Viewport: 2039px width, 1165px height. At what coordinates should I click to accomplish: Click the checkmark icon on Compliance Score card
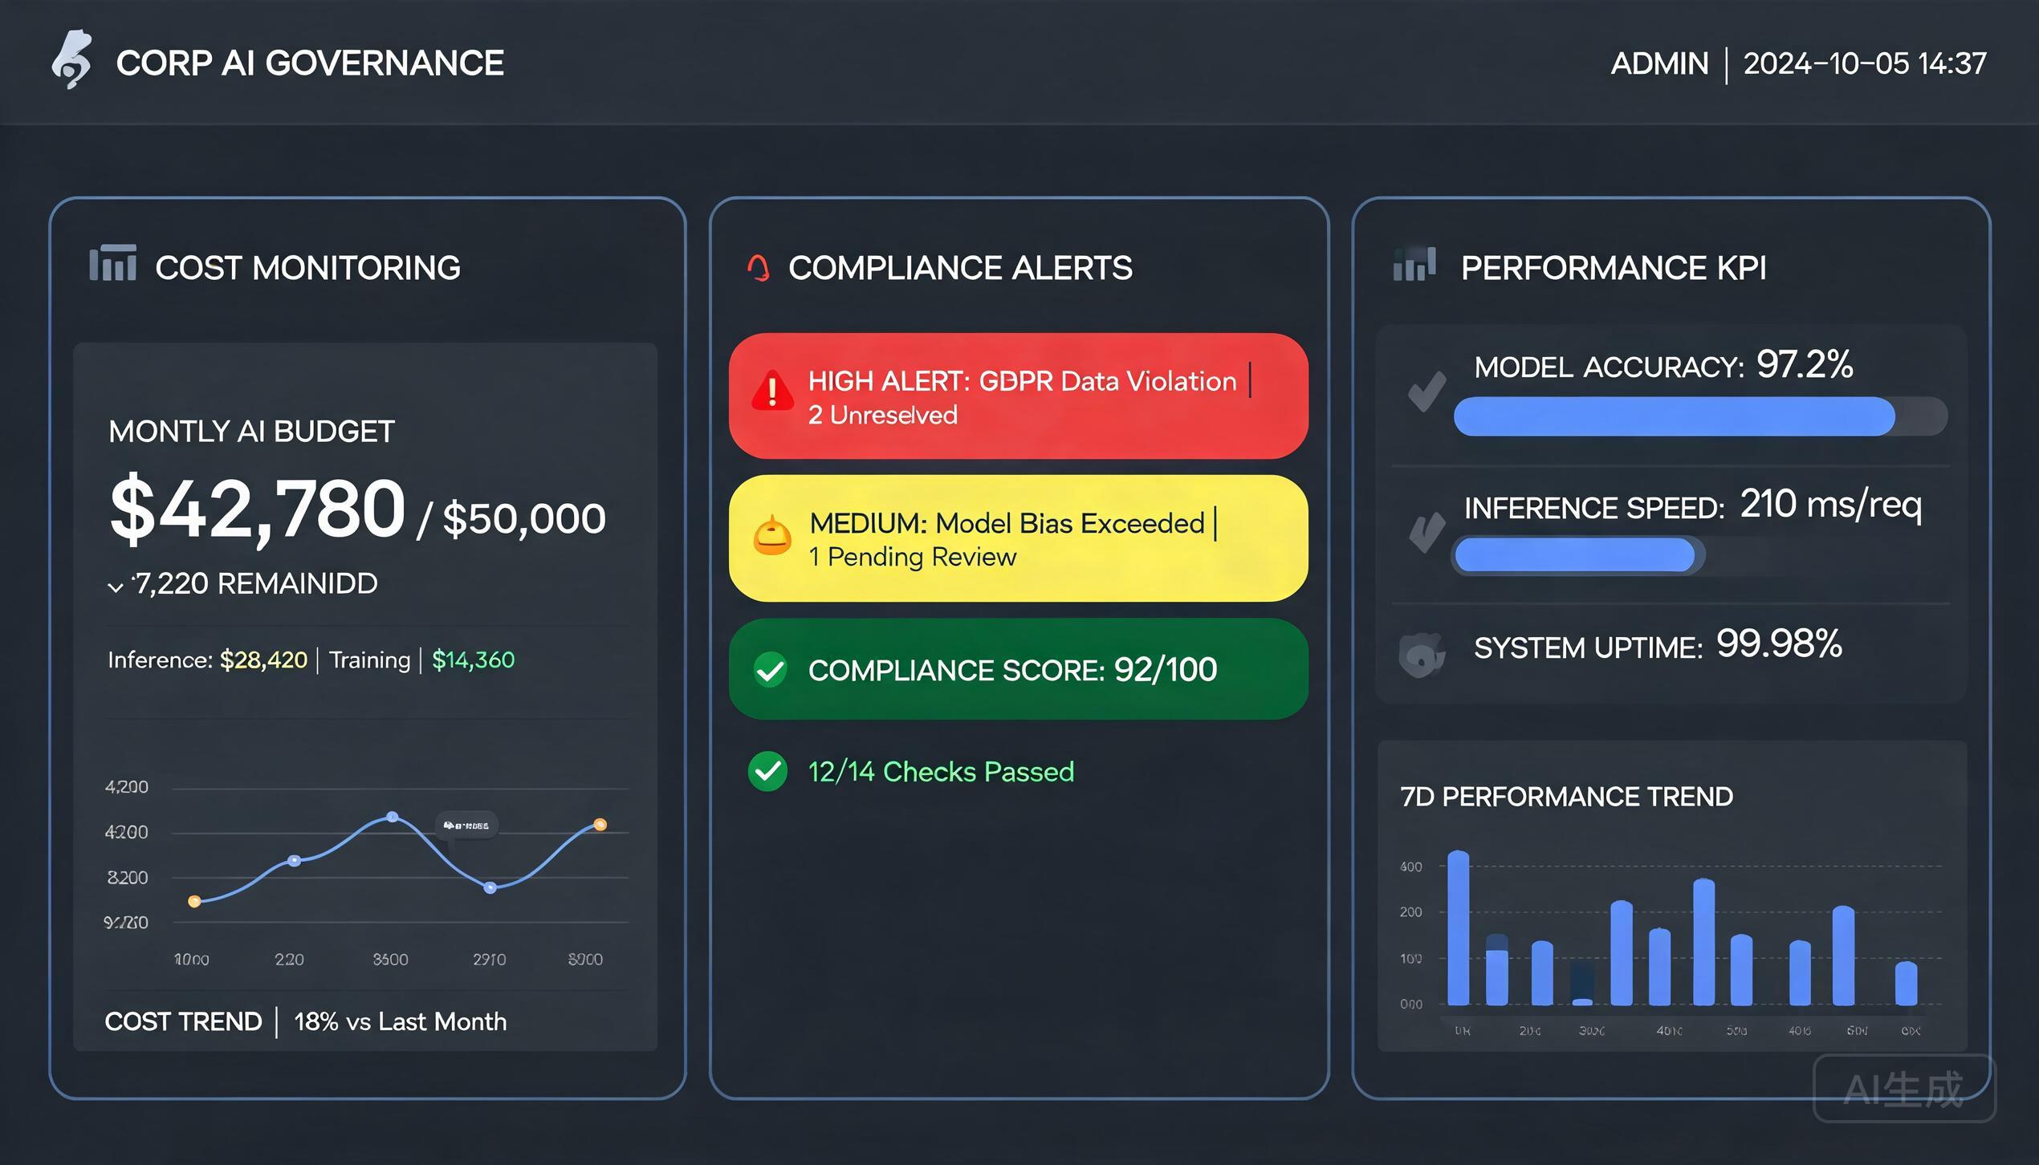pyautogui.click(x=771, y=669)
